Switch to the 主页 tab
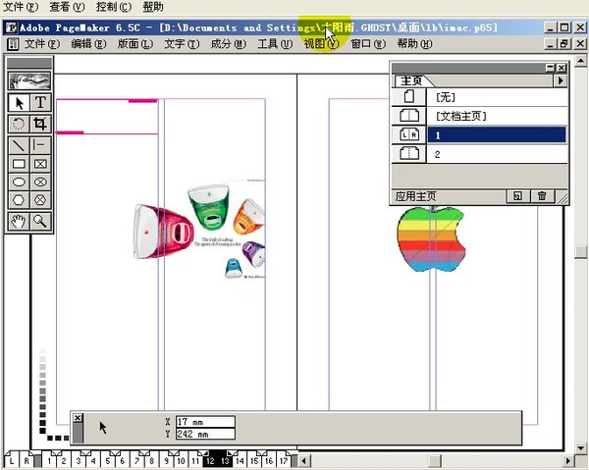This screenshot has height=470, width=589. 411,80
